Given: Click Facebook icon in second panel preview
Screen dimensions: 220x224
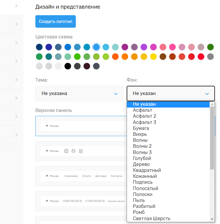Looking at the screenshot, I should (73, 151).
